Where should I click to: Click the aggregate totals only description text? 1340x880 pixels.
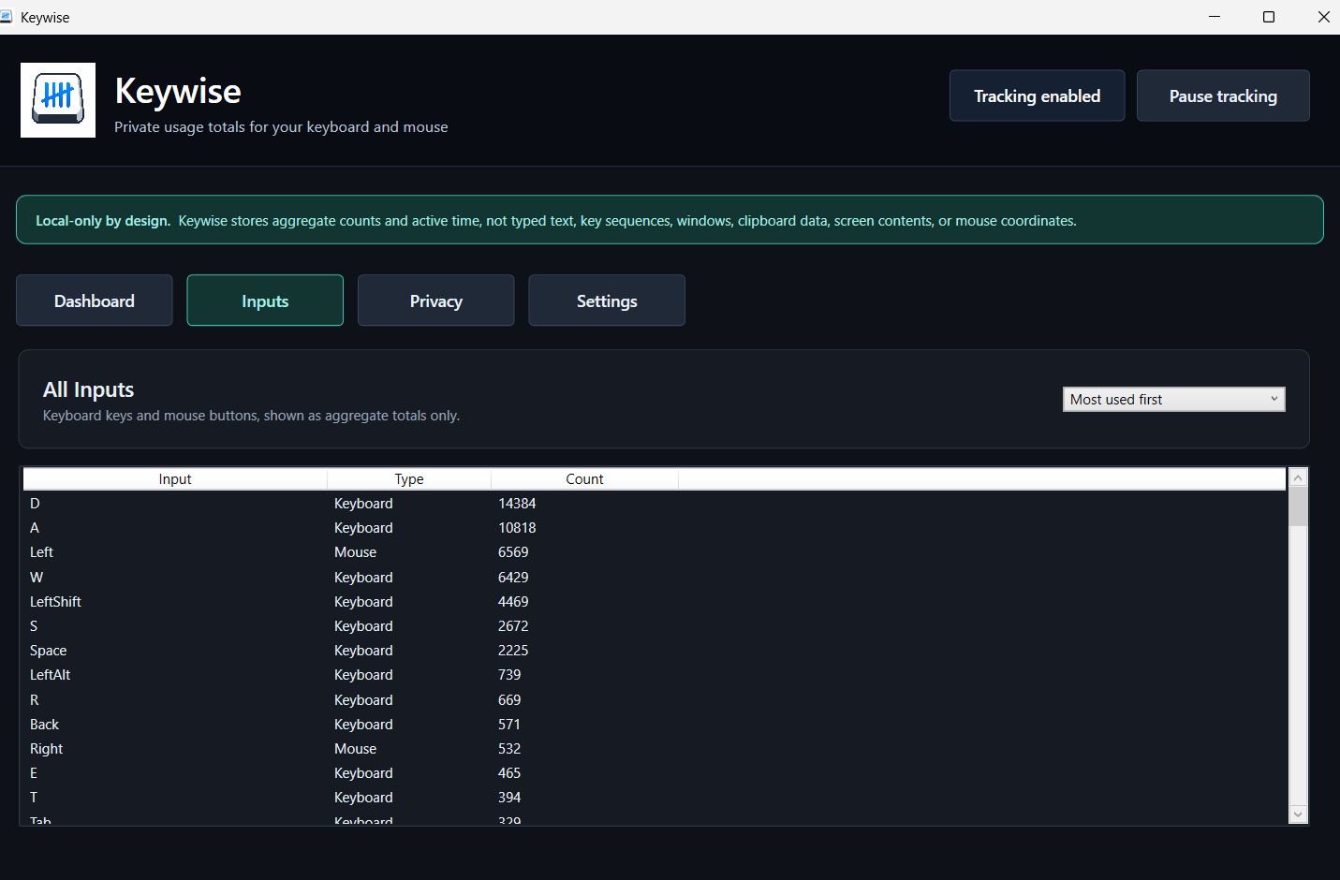(251, 416)
